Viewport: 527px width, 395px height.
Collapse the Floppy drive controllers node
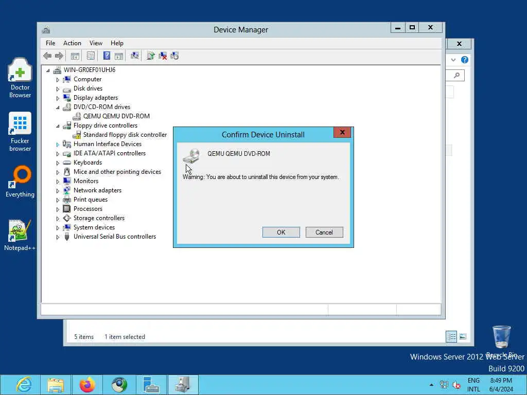[x=58, y=126]
